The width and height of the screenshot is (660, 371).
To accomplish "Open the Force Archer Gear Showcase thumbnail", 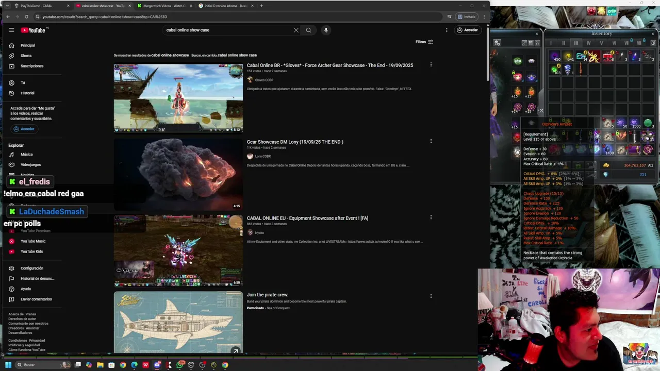I will (178, 98).
